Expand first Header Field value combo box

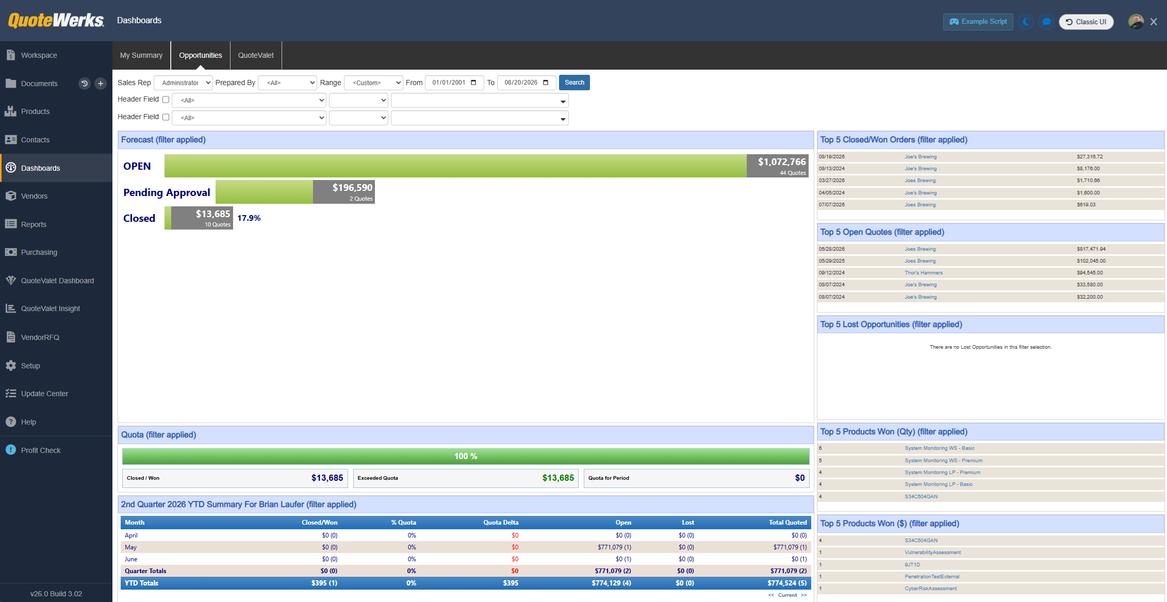(x=563, y=101)
